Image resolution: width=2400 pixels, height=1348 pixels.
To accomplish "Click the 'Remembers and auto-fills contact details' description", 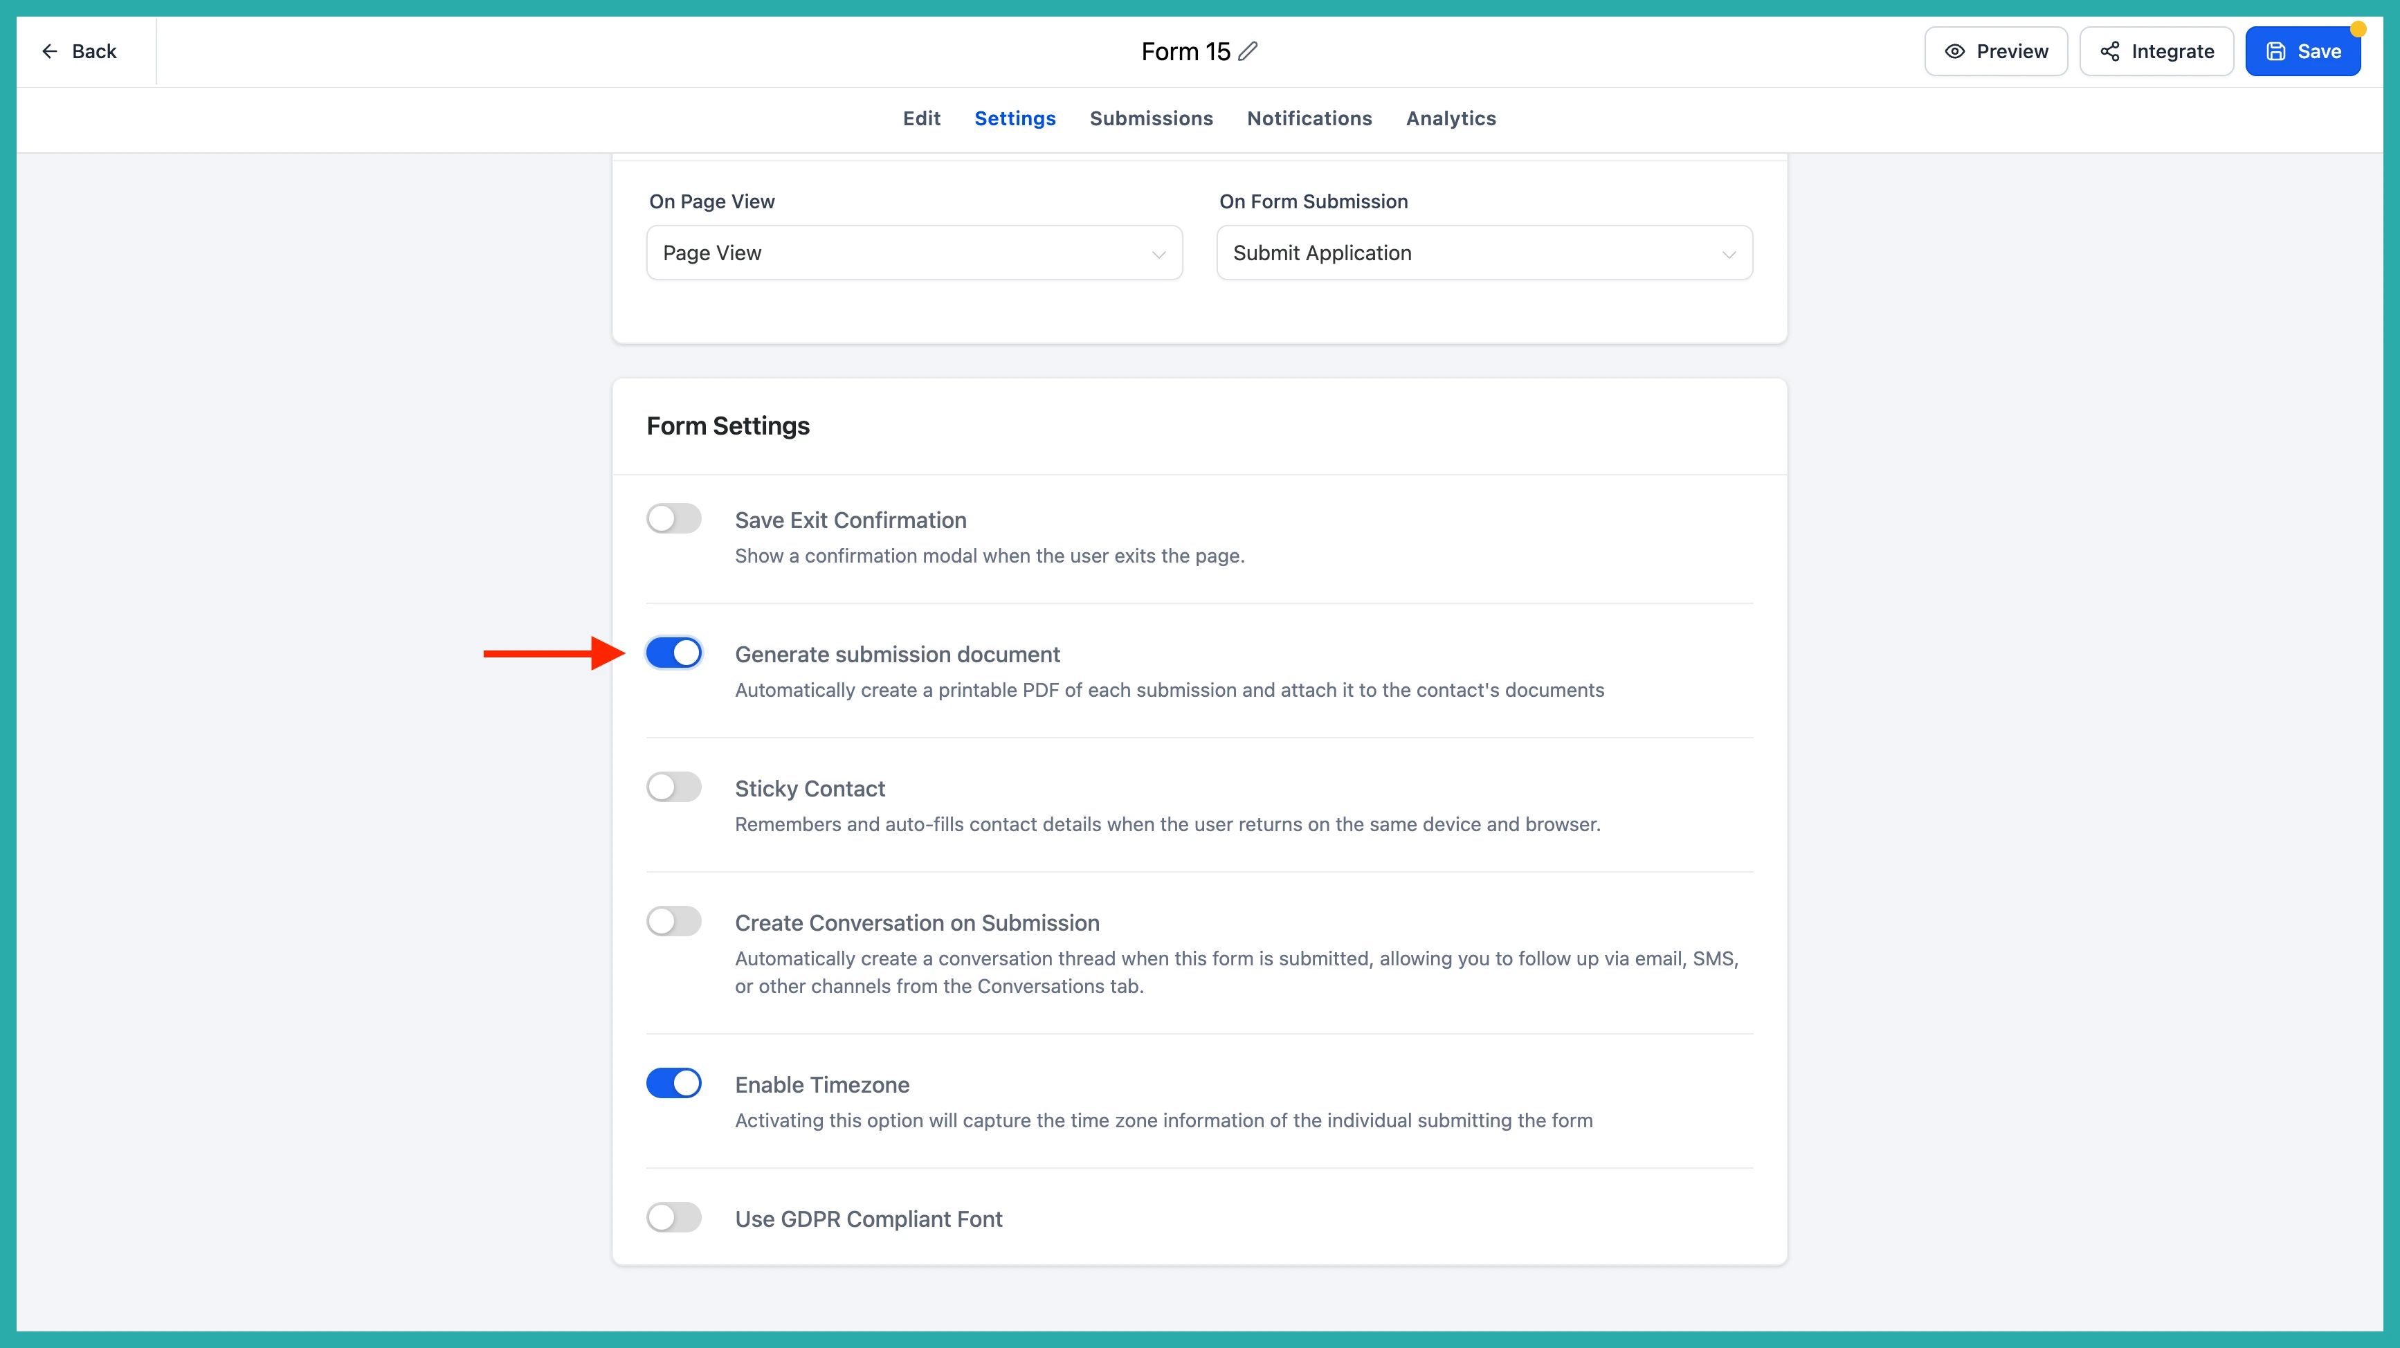I will coord(1167,823).
